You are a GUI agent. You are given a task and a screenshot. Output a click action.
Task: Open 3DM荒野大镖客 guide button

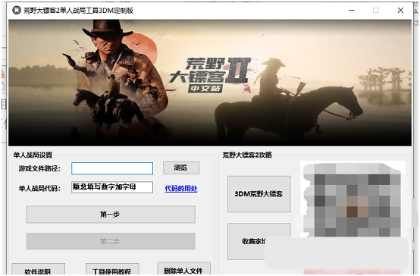pyautogui.click(x=259, y=194)
